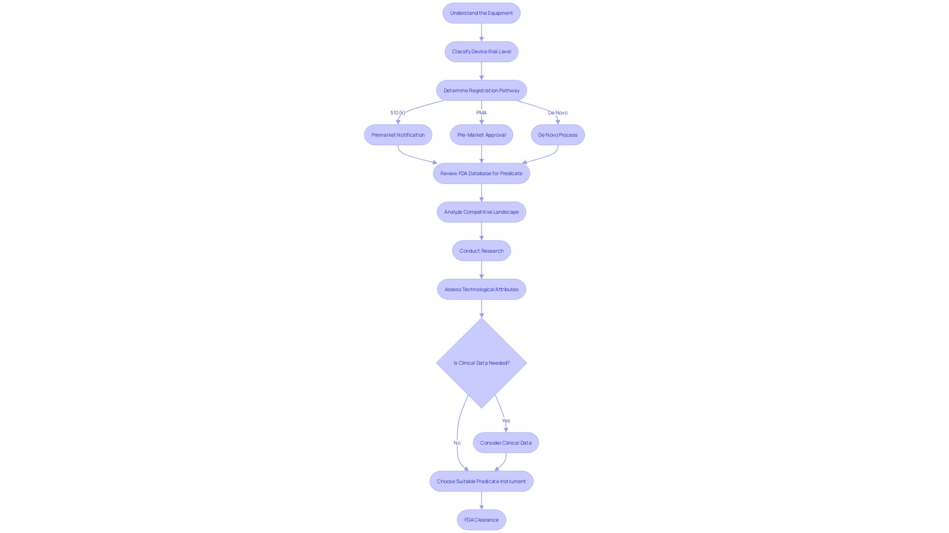Select the 'FDA Clearance' terminal node
This screenshot has width=949, height=533.
481,519
